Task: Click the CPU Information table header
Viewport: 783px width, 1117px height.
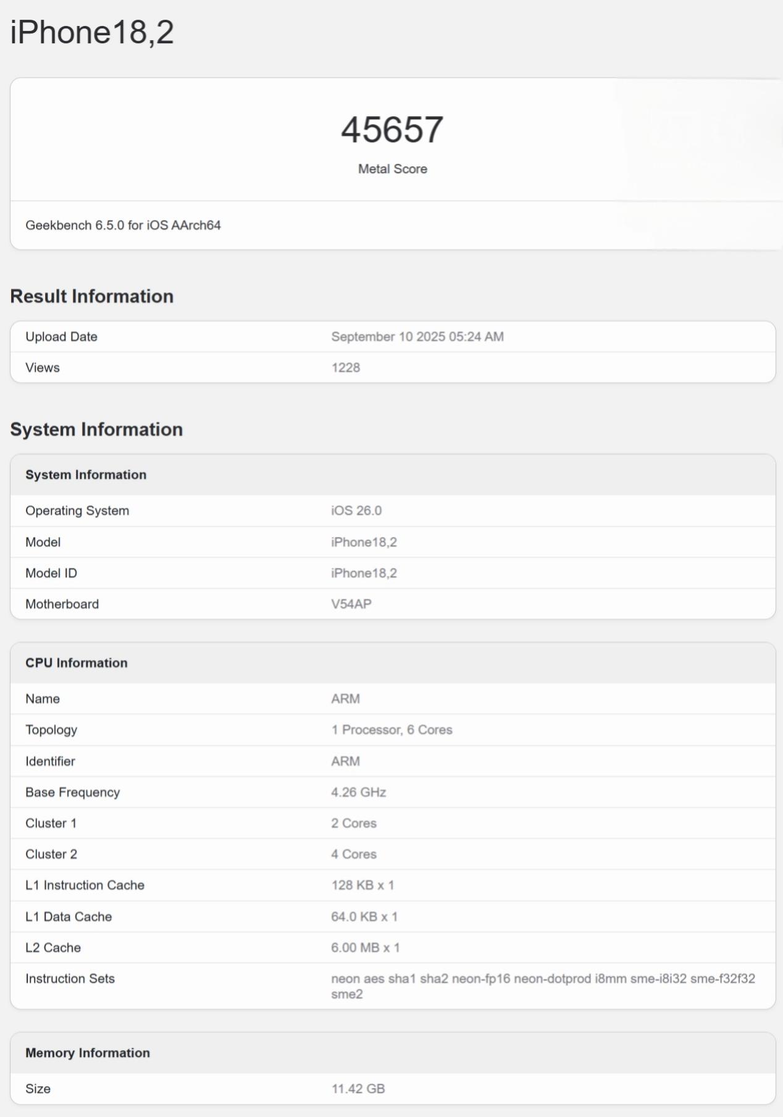Action: [x=393, y=663]
